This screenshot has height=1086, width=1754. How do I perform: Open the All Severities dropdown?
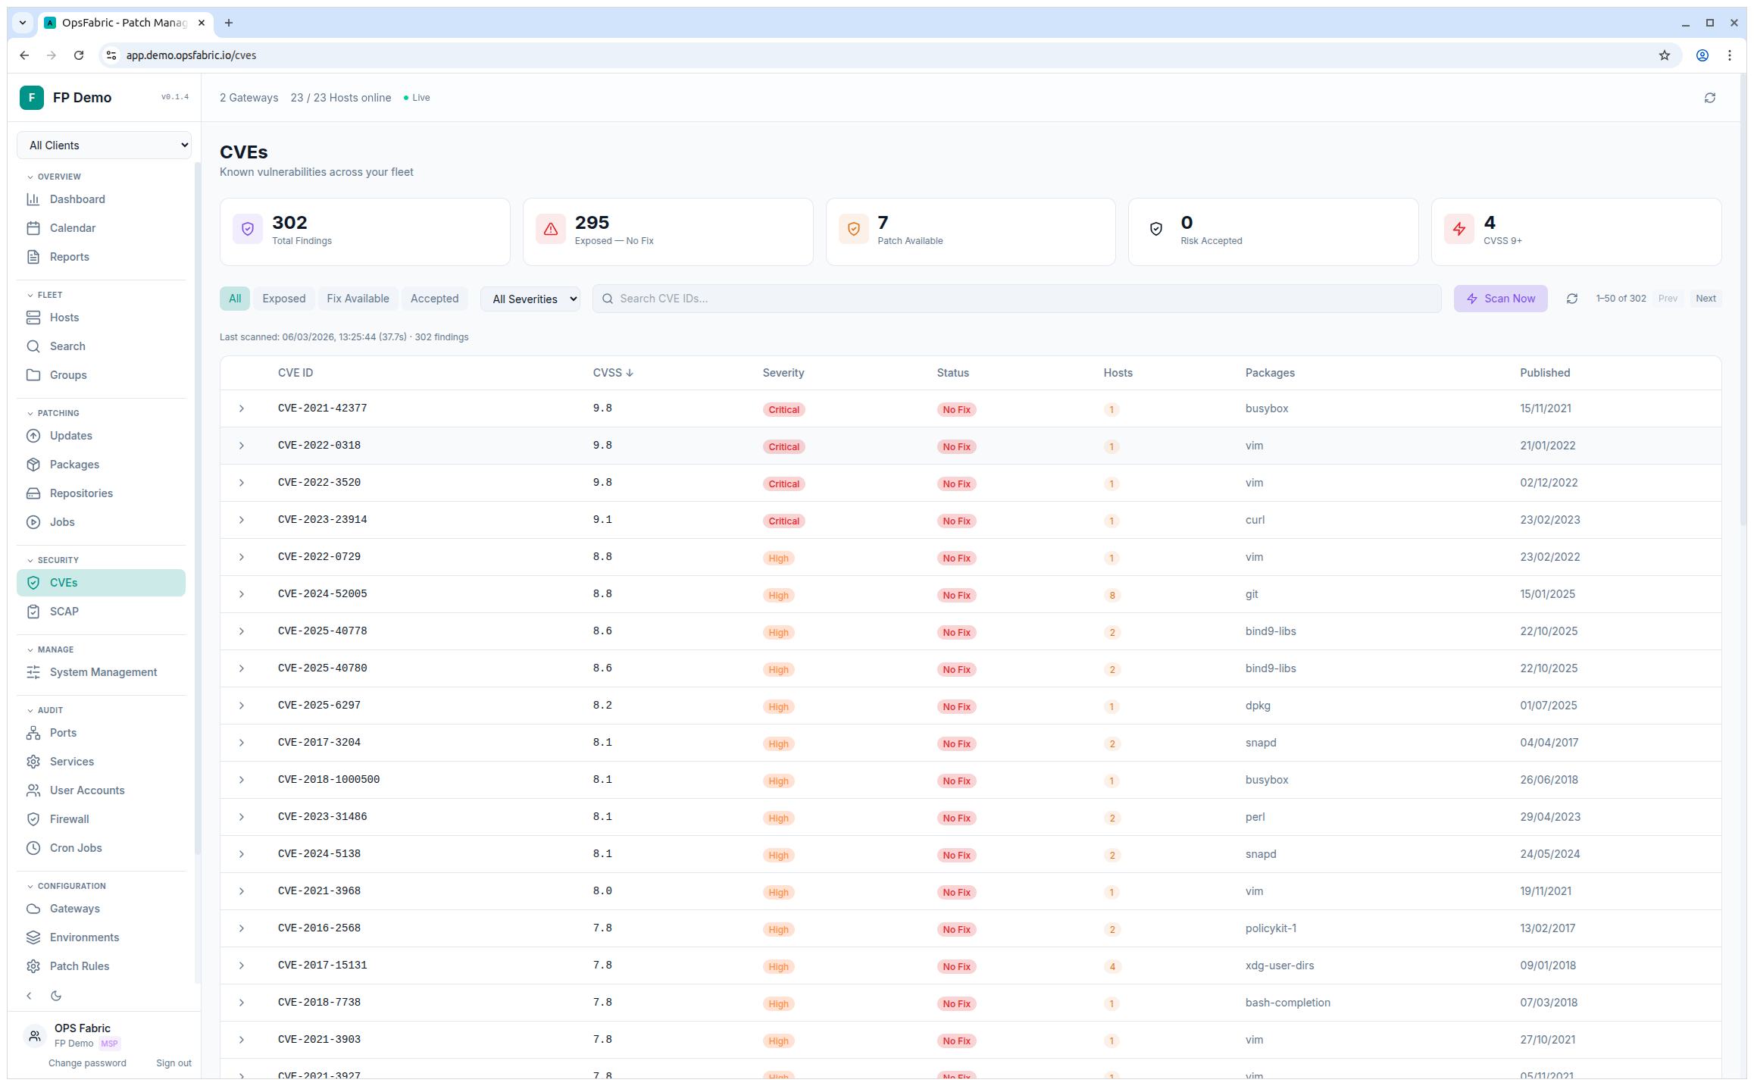[x=530, y=298]
